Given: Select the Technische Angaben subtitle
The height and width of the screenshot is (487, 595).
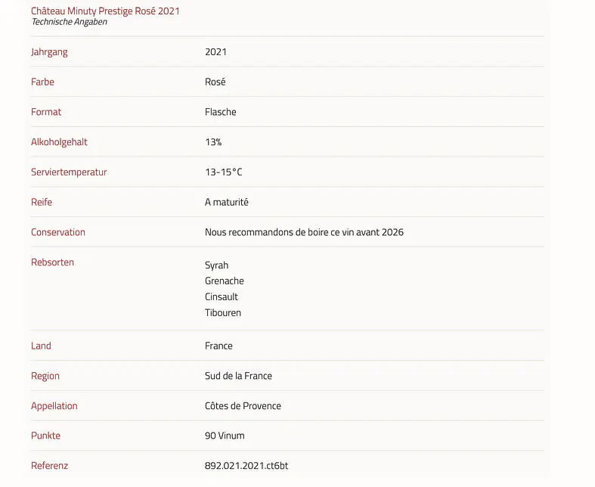Looking at the screenshot, I should (x=69, y=22).
